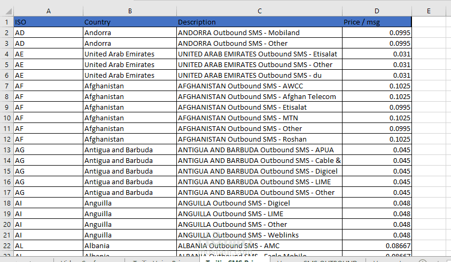Click the Price / msg header cell
Image resolution: width=451 pixels, height=262 pixels.
tap(377, 22)
